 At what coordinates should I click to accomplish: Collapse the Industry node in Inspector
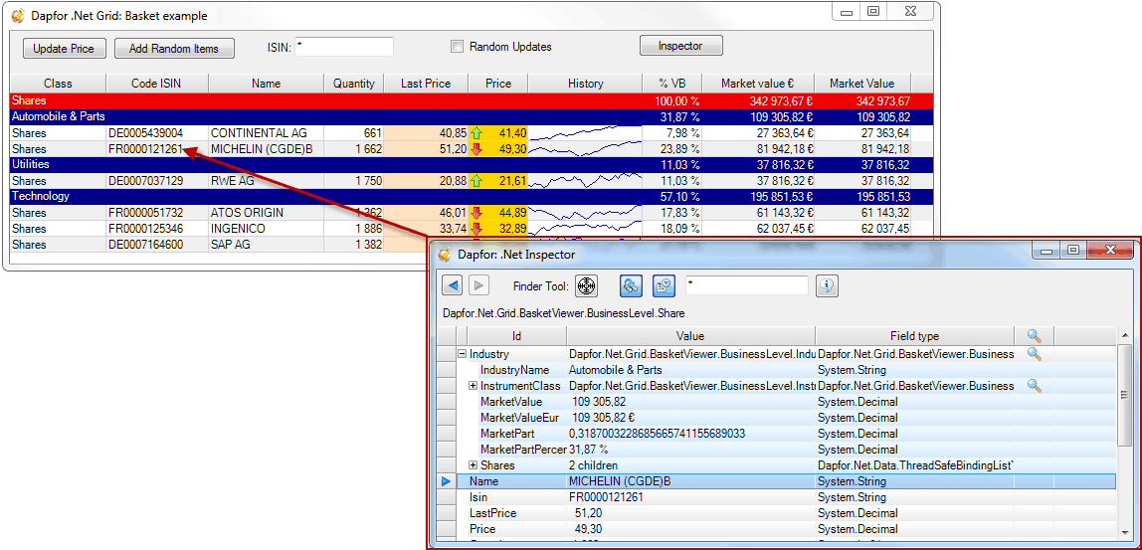click(x=462, y=354)
